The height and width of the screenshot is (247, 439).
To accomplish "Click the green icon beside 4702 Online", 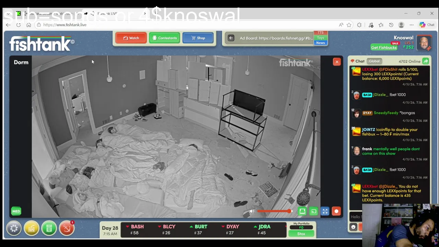I will point(426,61).
